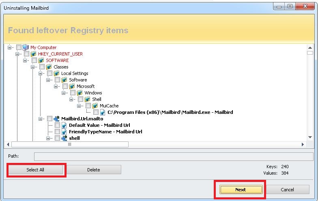Check the Mailbird.Url.mailto checkbox
Image resolution: width=318 pixels, height=201 pixels.
click(x=49, y=118)
